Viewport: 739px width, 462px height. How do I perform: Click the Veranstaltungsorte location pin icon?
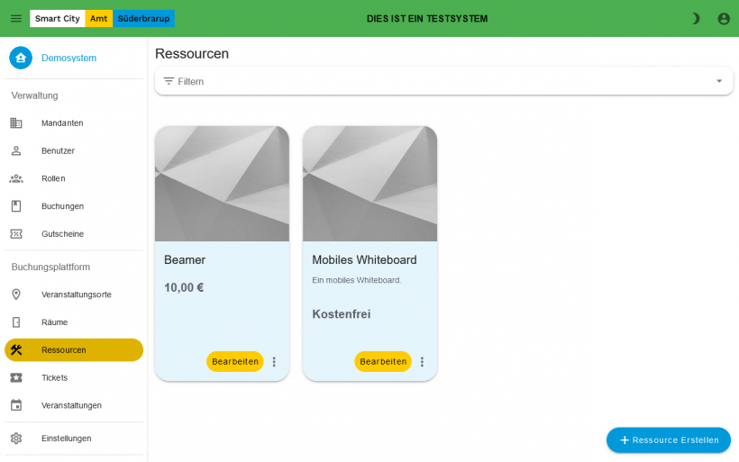16,294
